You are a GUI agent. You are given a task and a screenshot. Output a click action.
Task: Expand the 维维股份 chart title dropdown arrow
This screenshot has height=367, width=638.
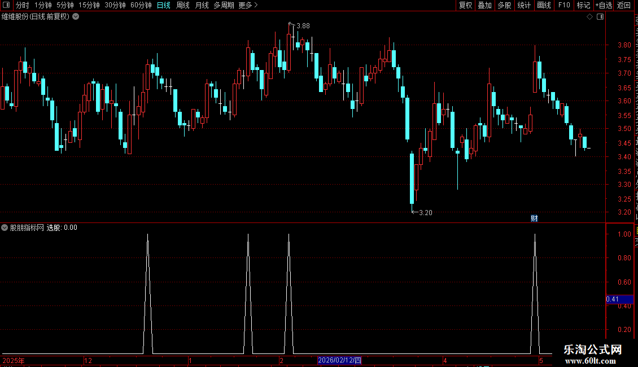(x=76, y=17)
